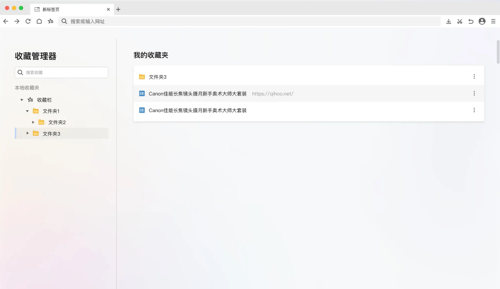Open more options for 文件夹3 row

[x=474, y=77]
